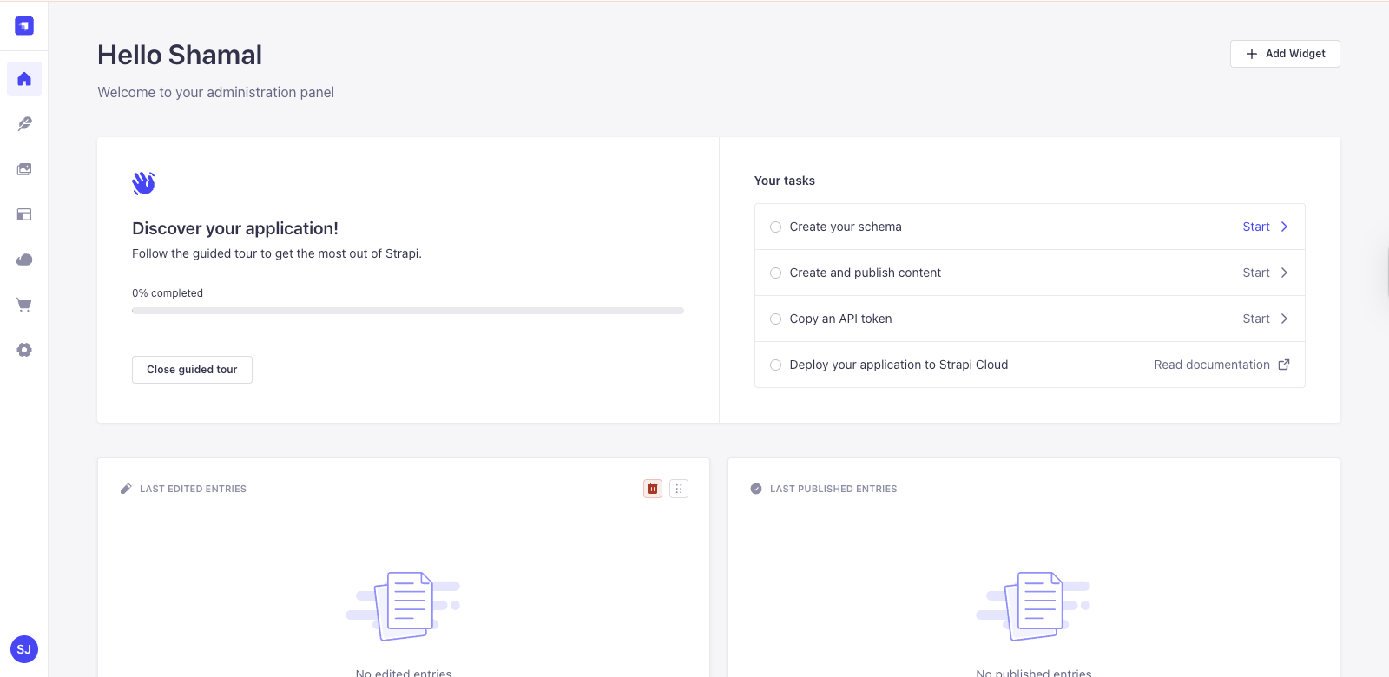Click the Add Widget button
1389x677 pixels.
click(1285, 54)
